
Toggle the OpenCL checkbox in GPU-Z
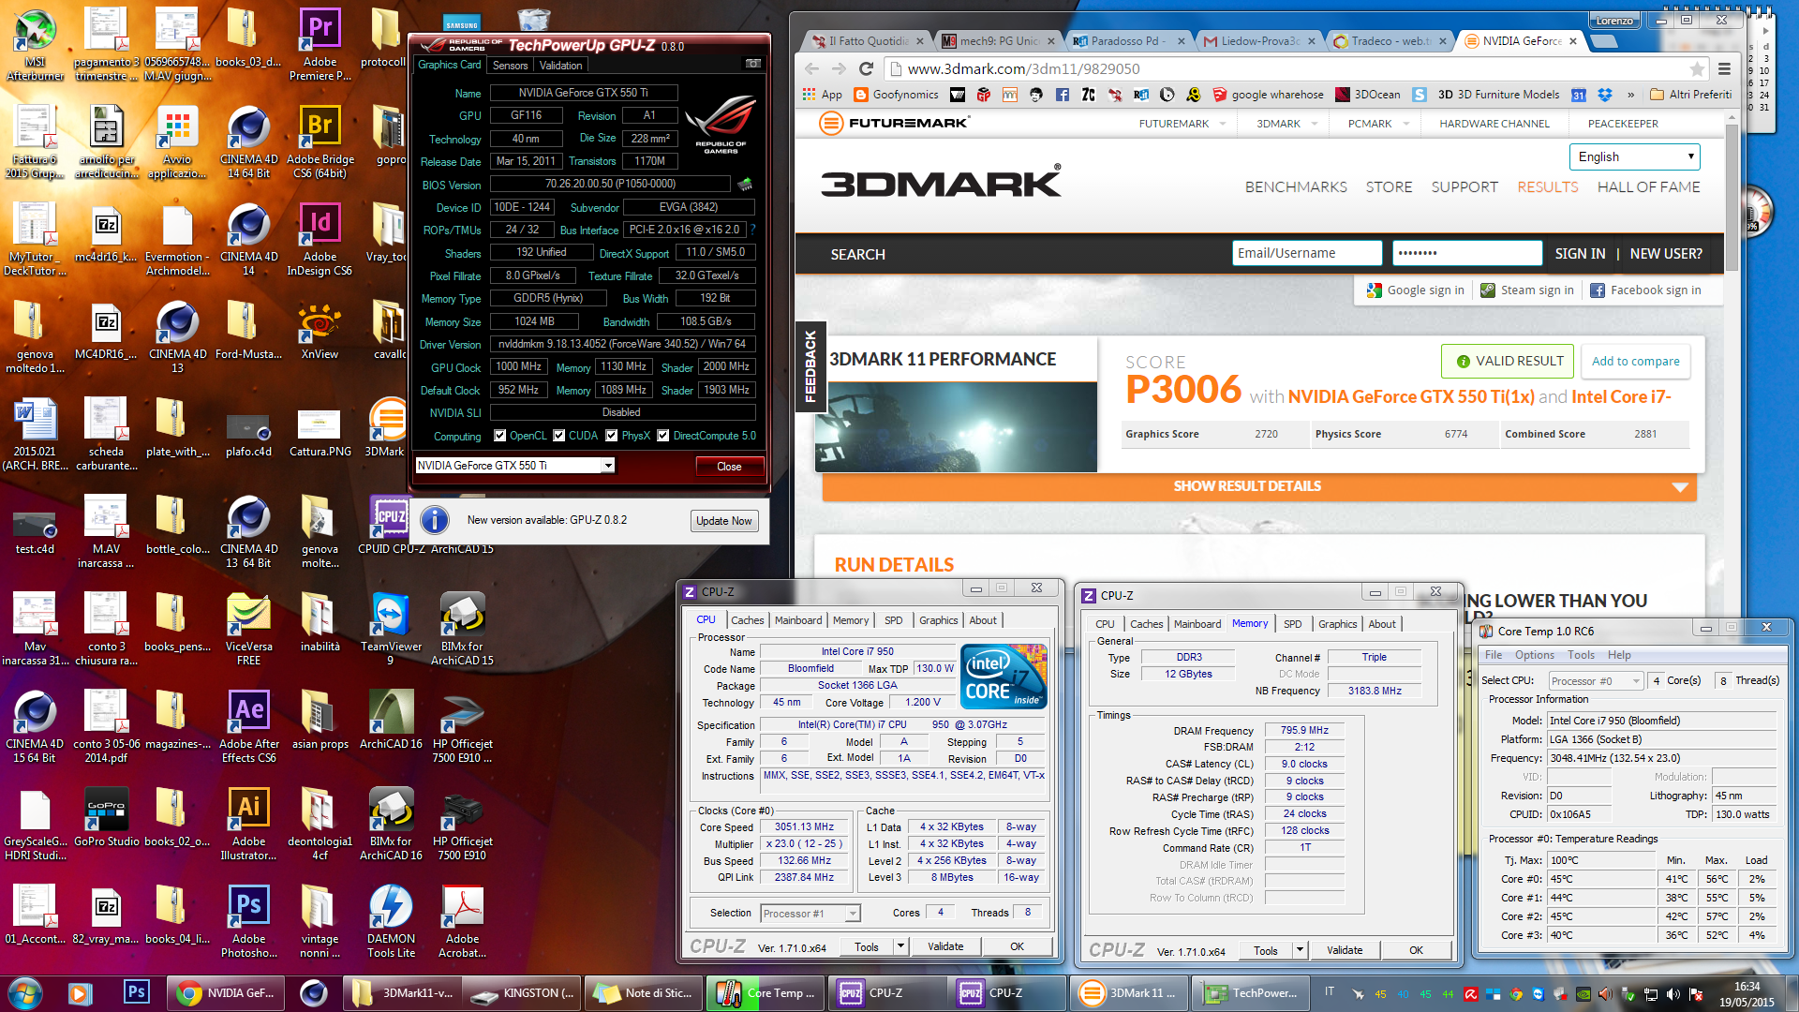click(x=500, y=436)
